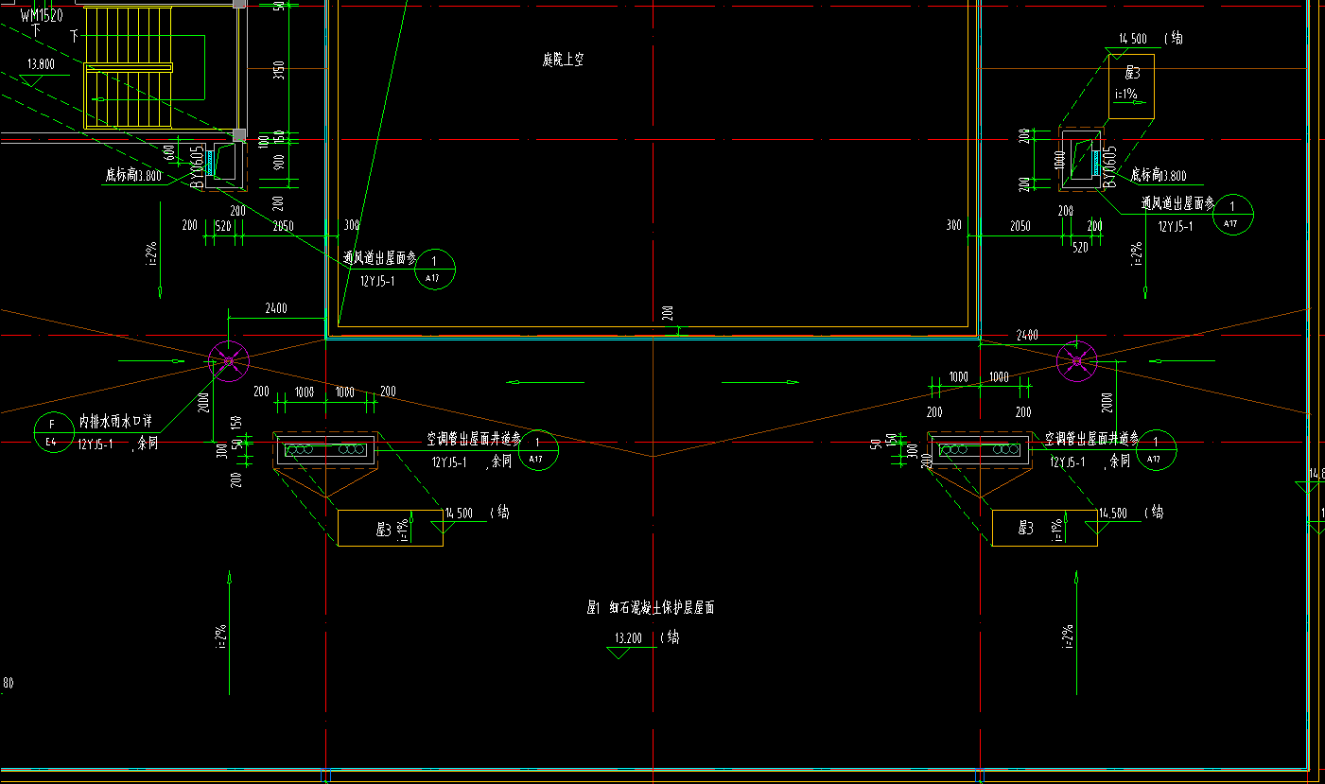Select the 13.800 elevation value
The width and height of the screenshot is (1325, 784).
coord(41,64)
